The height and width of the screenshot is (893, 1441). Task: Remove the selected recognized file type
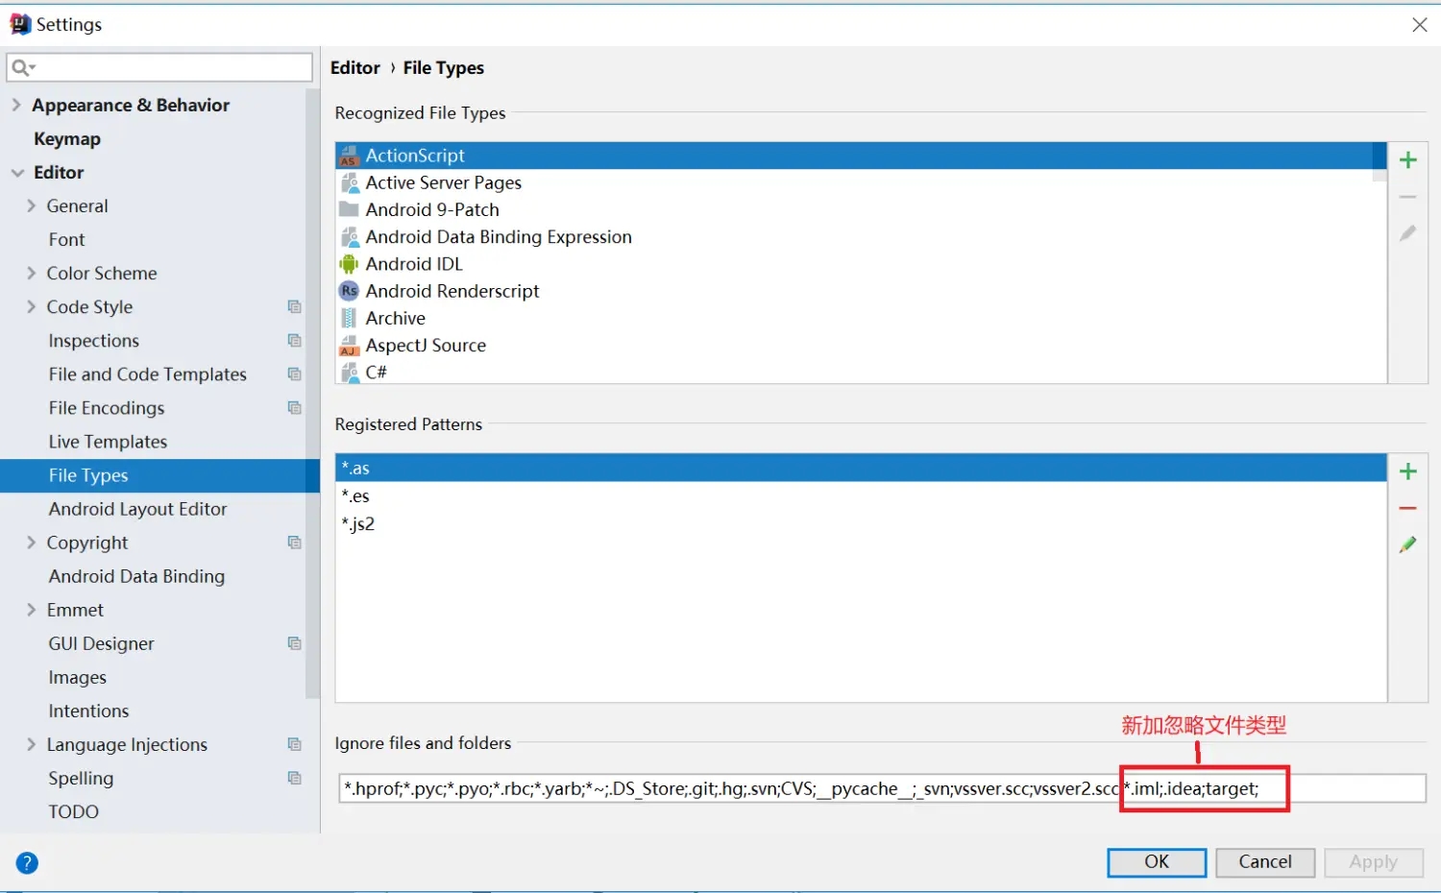click(x=1408, y=197)
